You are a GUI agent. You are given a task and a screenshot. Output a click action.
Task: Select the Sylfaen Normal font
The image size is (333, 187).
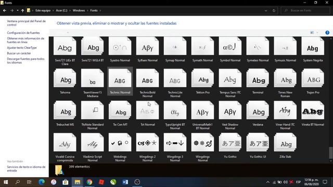tap(147, 50)
